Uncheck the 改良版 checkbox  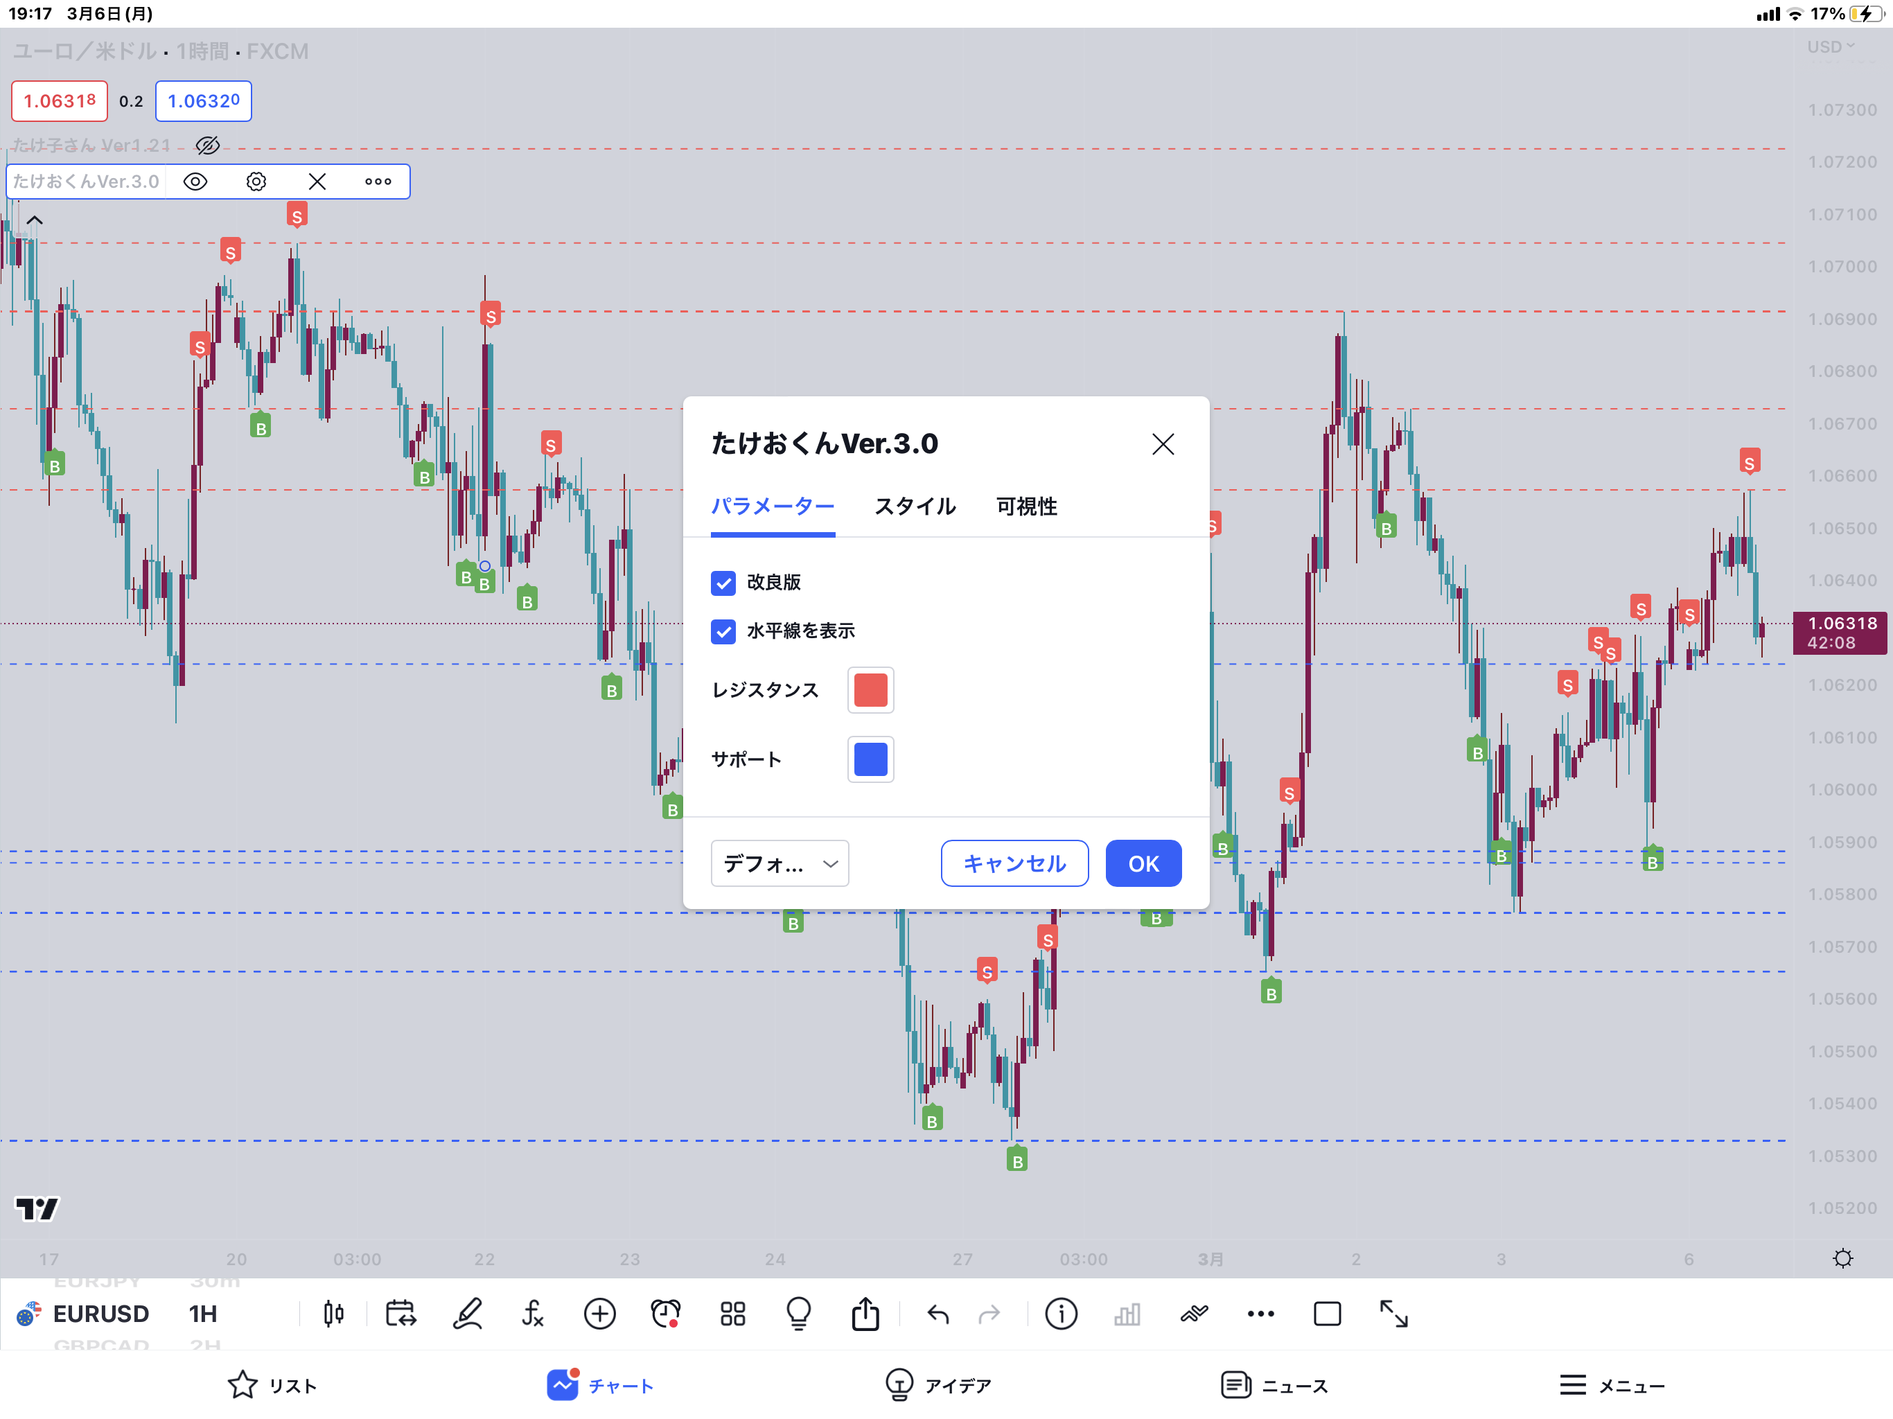click(x=723, y=583)
